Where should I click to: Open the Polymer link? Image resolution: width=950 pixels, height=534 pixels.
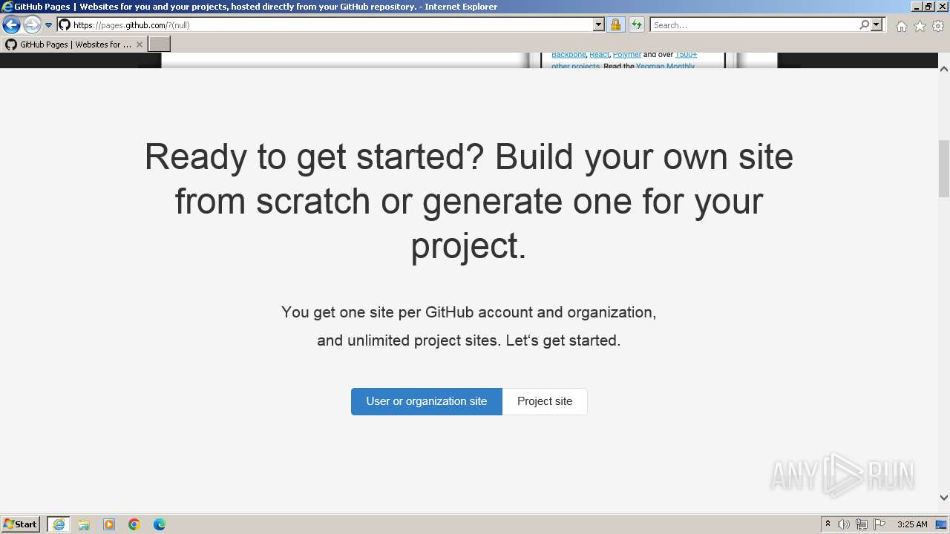627,55
